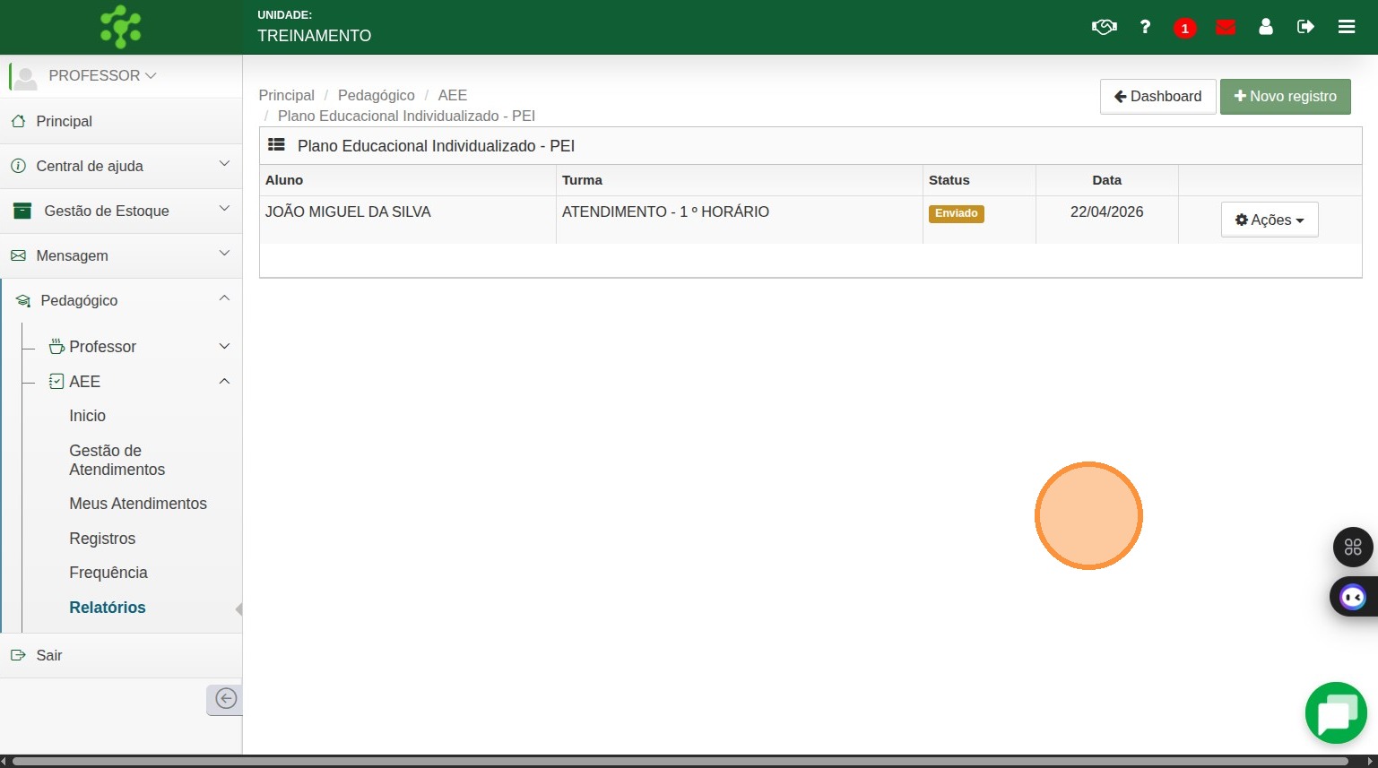Open the four-circles floating widget

click(x=1353, y=547)
